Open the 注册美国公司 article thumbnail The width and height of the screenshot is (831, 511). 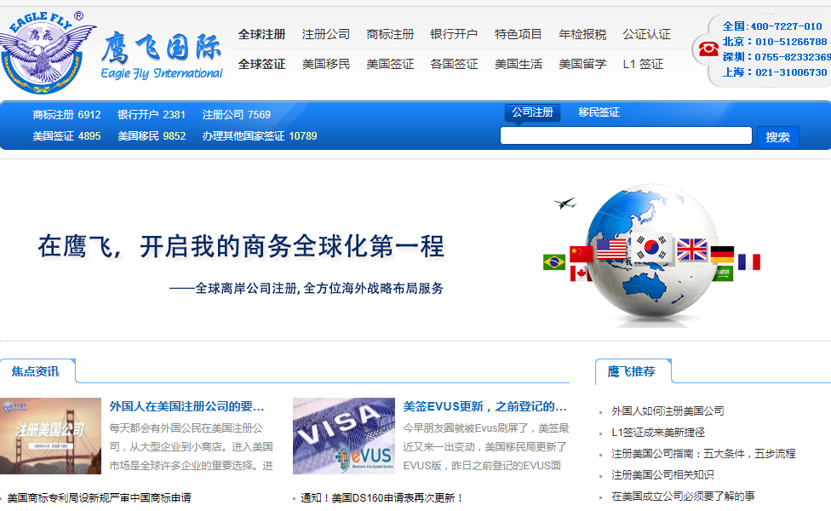(x=50, y=436)
